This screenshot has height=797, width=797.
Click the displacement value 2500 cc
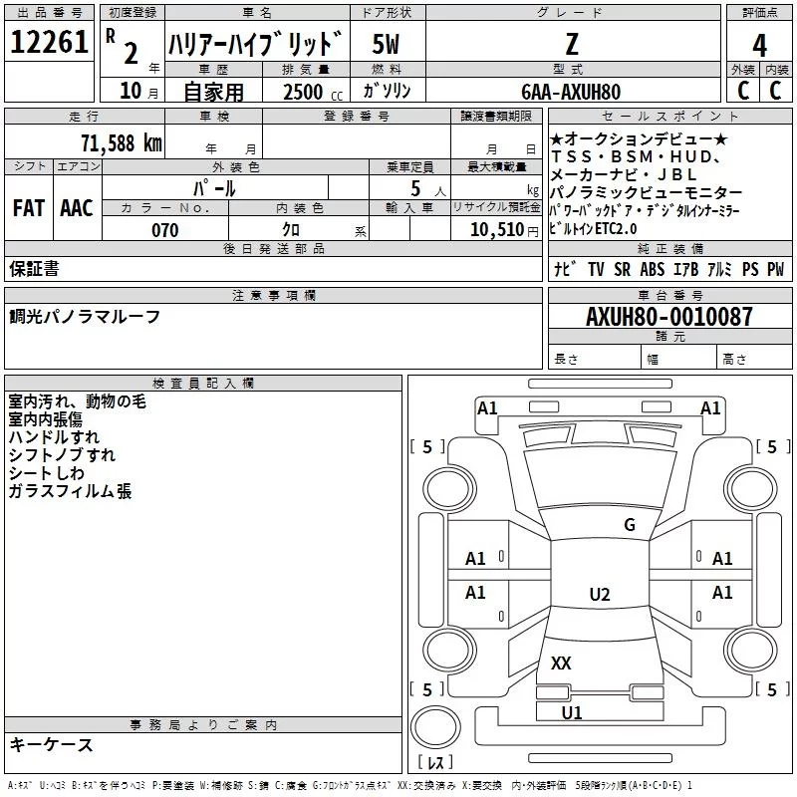313,92
